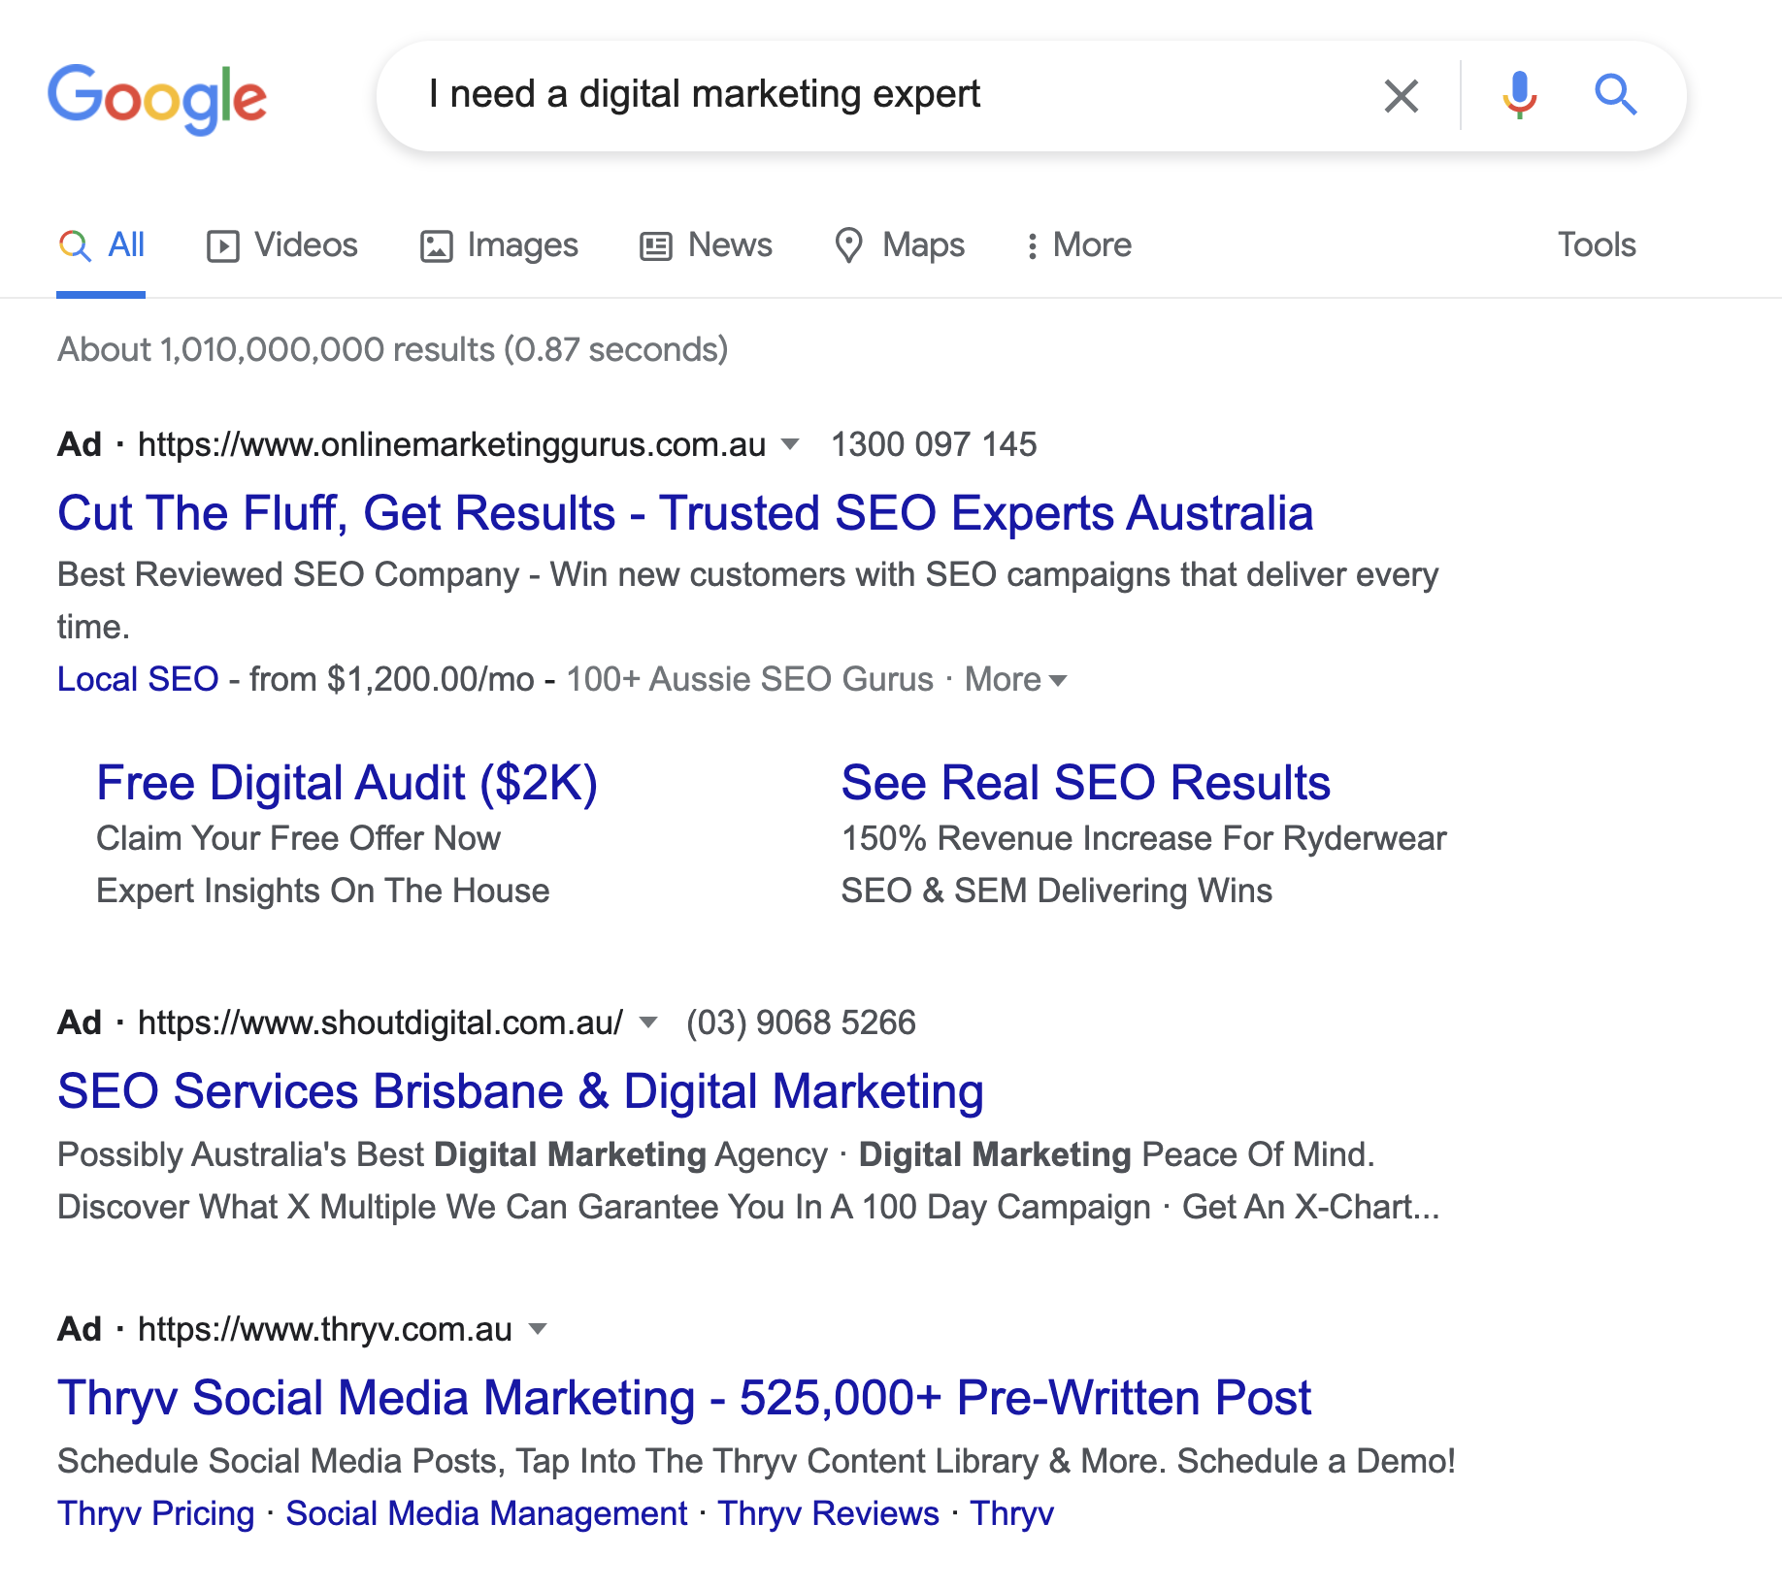Screen dimensions: 1782x1589
Task: Open the News results tab
Action: [x=706, y=245]
